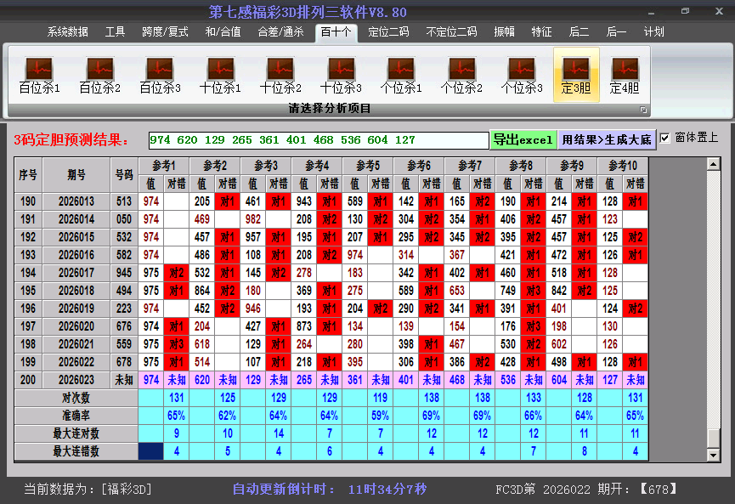Select the 振幅 menu item
735x504 pixels.
point(504,31)
